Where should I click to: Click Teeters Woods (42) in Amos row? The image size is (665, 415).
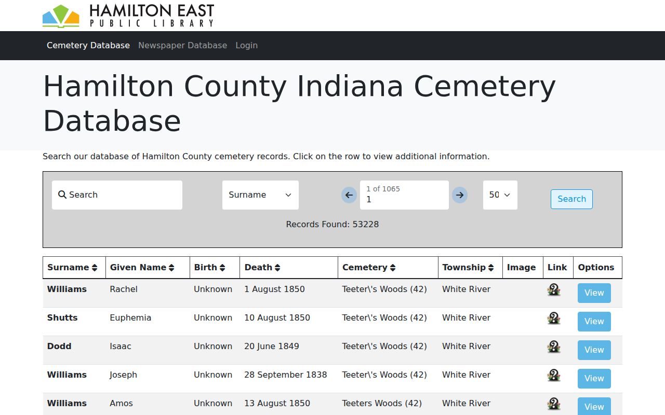point(382,404)
